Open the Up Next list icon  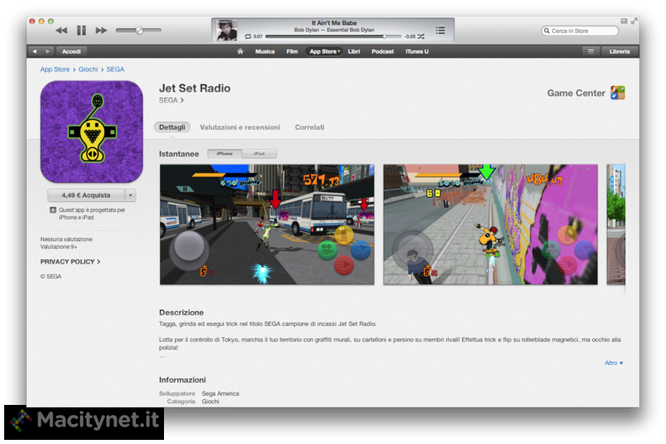[x=440, y=30]
